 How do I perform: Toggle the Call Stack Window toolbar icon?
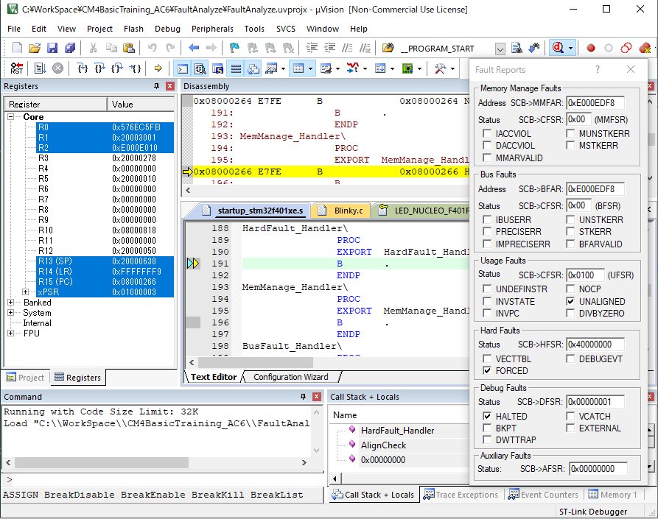(x=253, y=68)
